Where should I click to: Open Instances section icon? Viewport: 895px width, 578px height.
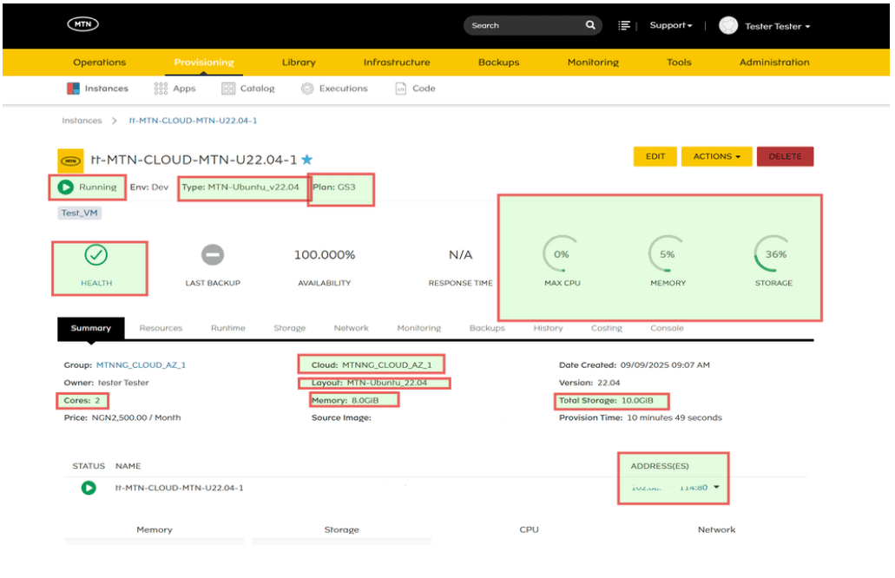[73, 89]
